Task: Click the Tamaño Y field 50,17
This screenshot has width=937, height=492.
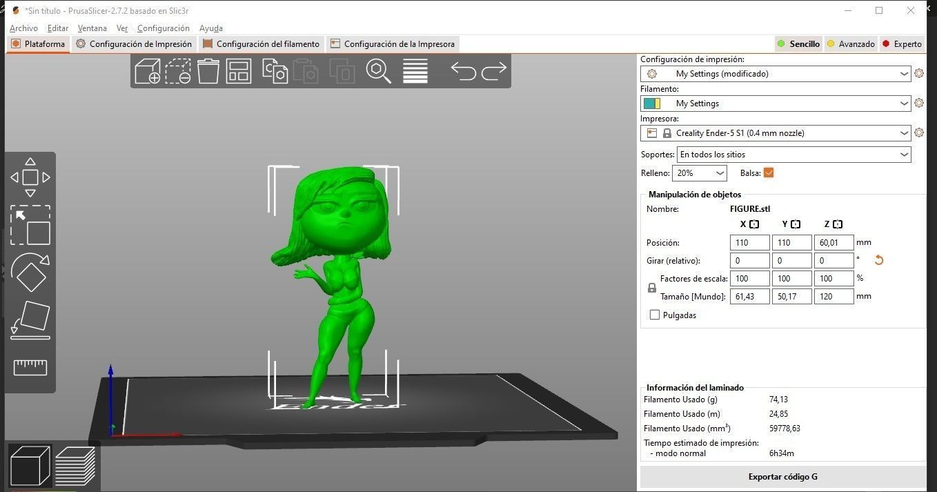Action: click(792, 297)
